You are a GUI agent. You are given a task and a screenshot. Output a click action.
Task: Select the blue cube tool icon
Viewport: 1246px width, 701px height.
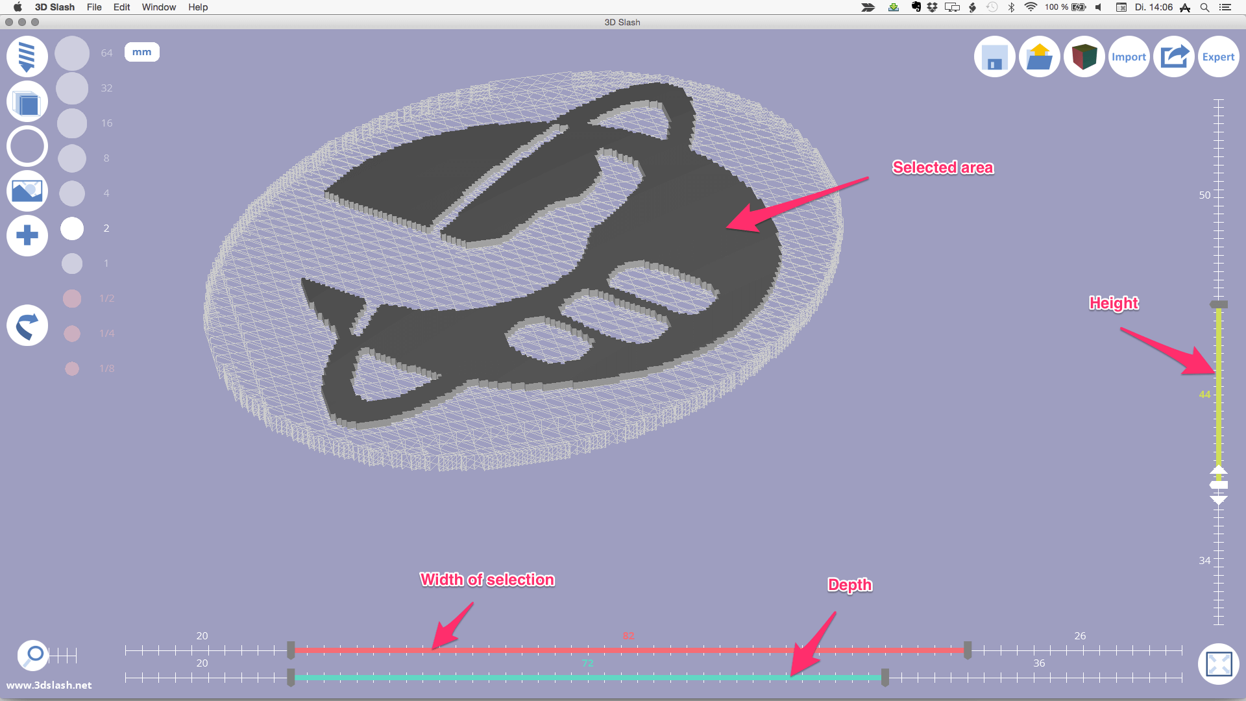click(x=27, y=102)
